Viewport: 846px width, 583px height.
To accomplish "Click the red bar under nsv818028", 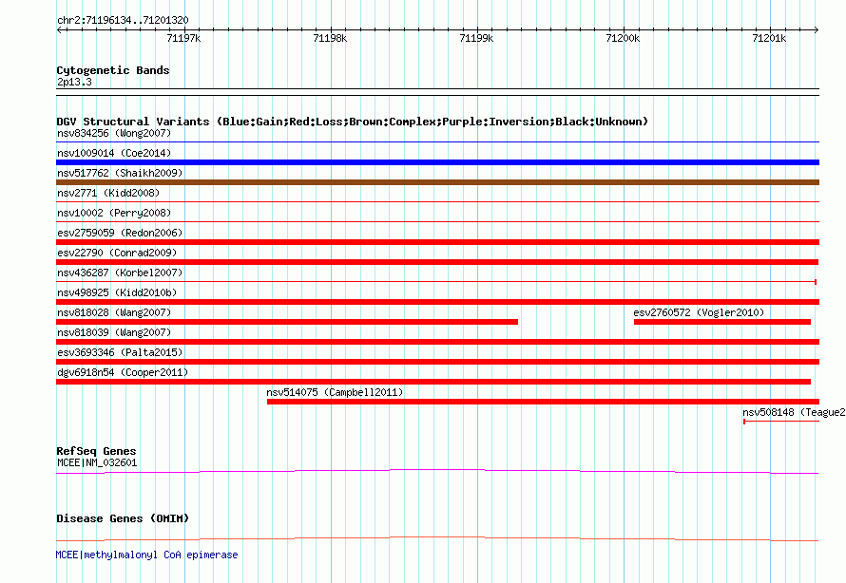I will (287, 322).
